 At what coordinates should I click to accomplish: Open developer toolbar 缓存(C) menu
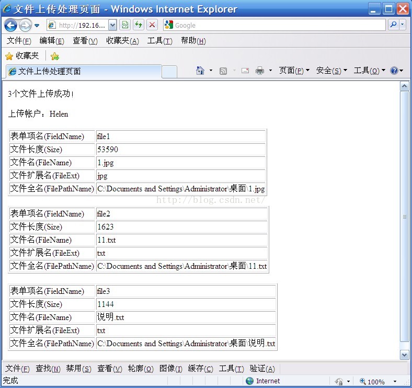tap(200, 369)
